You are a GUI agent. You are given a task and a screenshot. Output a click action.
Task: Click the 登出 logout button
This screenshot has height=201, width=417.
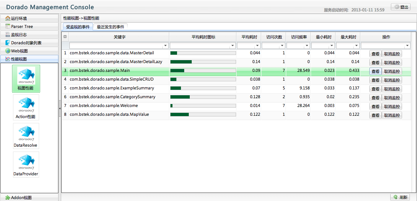(x=401, y=7)
